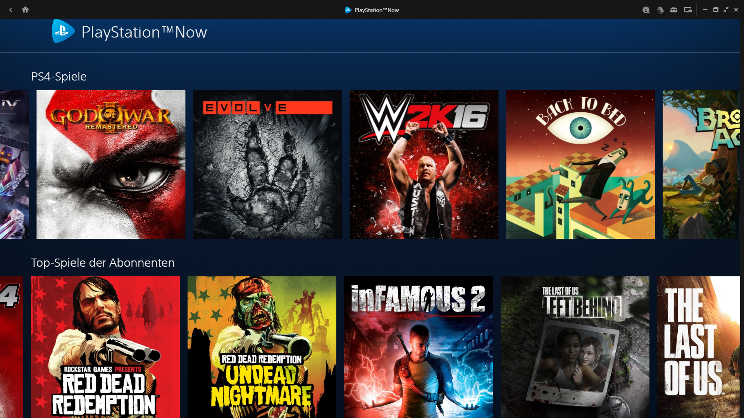Open the info speech-bubble icon
This screenshot has height=418, width=744.
(646, 10)
